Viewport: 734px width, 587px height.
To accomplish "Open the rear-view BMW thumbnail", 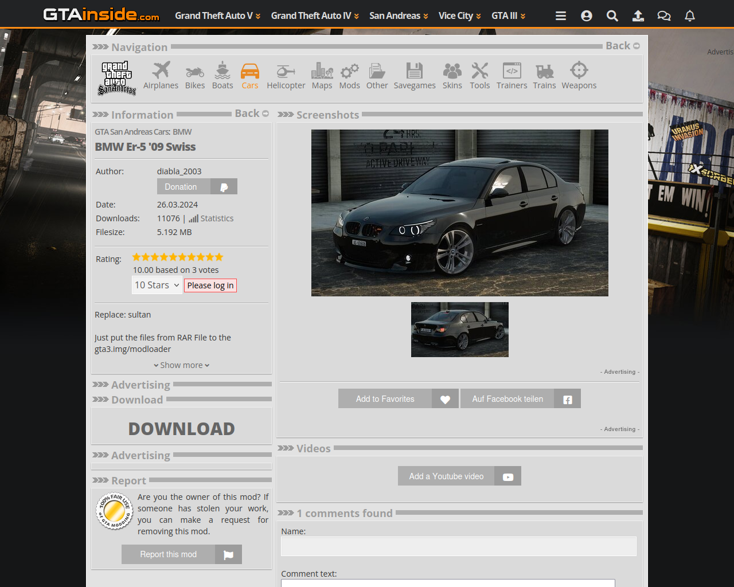I will (x=460, y=330).
